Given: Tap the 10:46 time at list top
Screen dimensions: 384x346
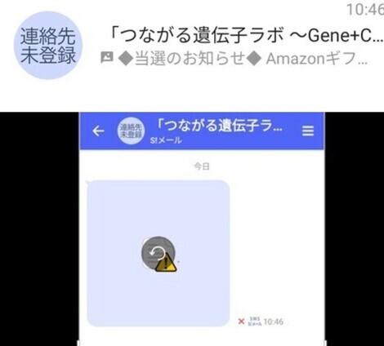Looking at the screenshot, I should tap(365, 10).
